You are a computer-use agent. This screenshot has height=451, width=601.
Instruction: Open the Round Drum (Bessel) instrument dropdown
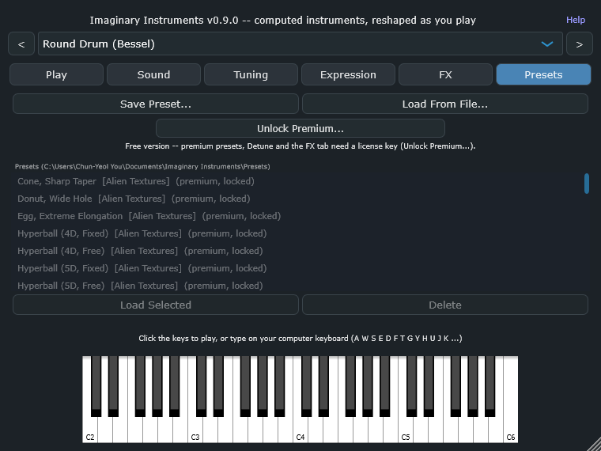[x=300, y=44]
